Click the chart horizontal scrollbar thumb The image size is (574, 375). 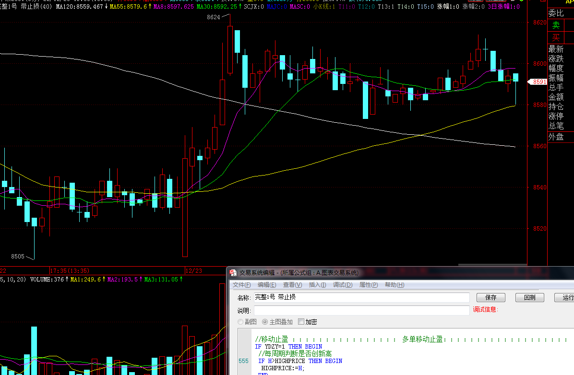click(492, 265)
